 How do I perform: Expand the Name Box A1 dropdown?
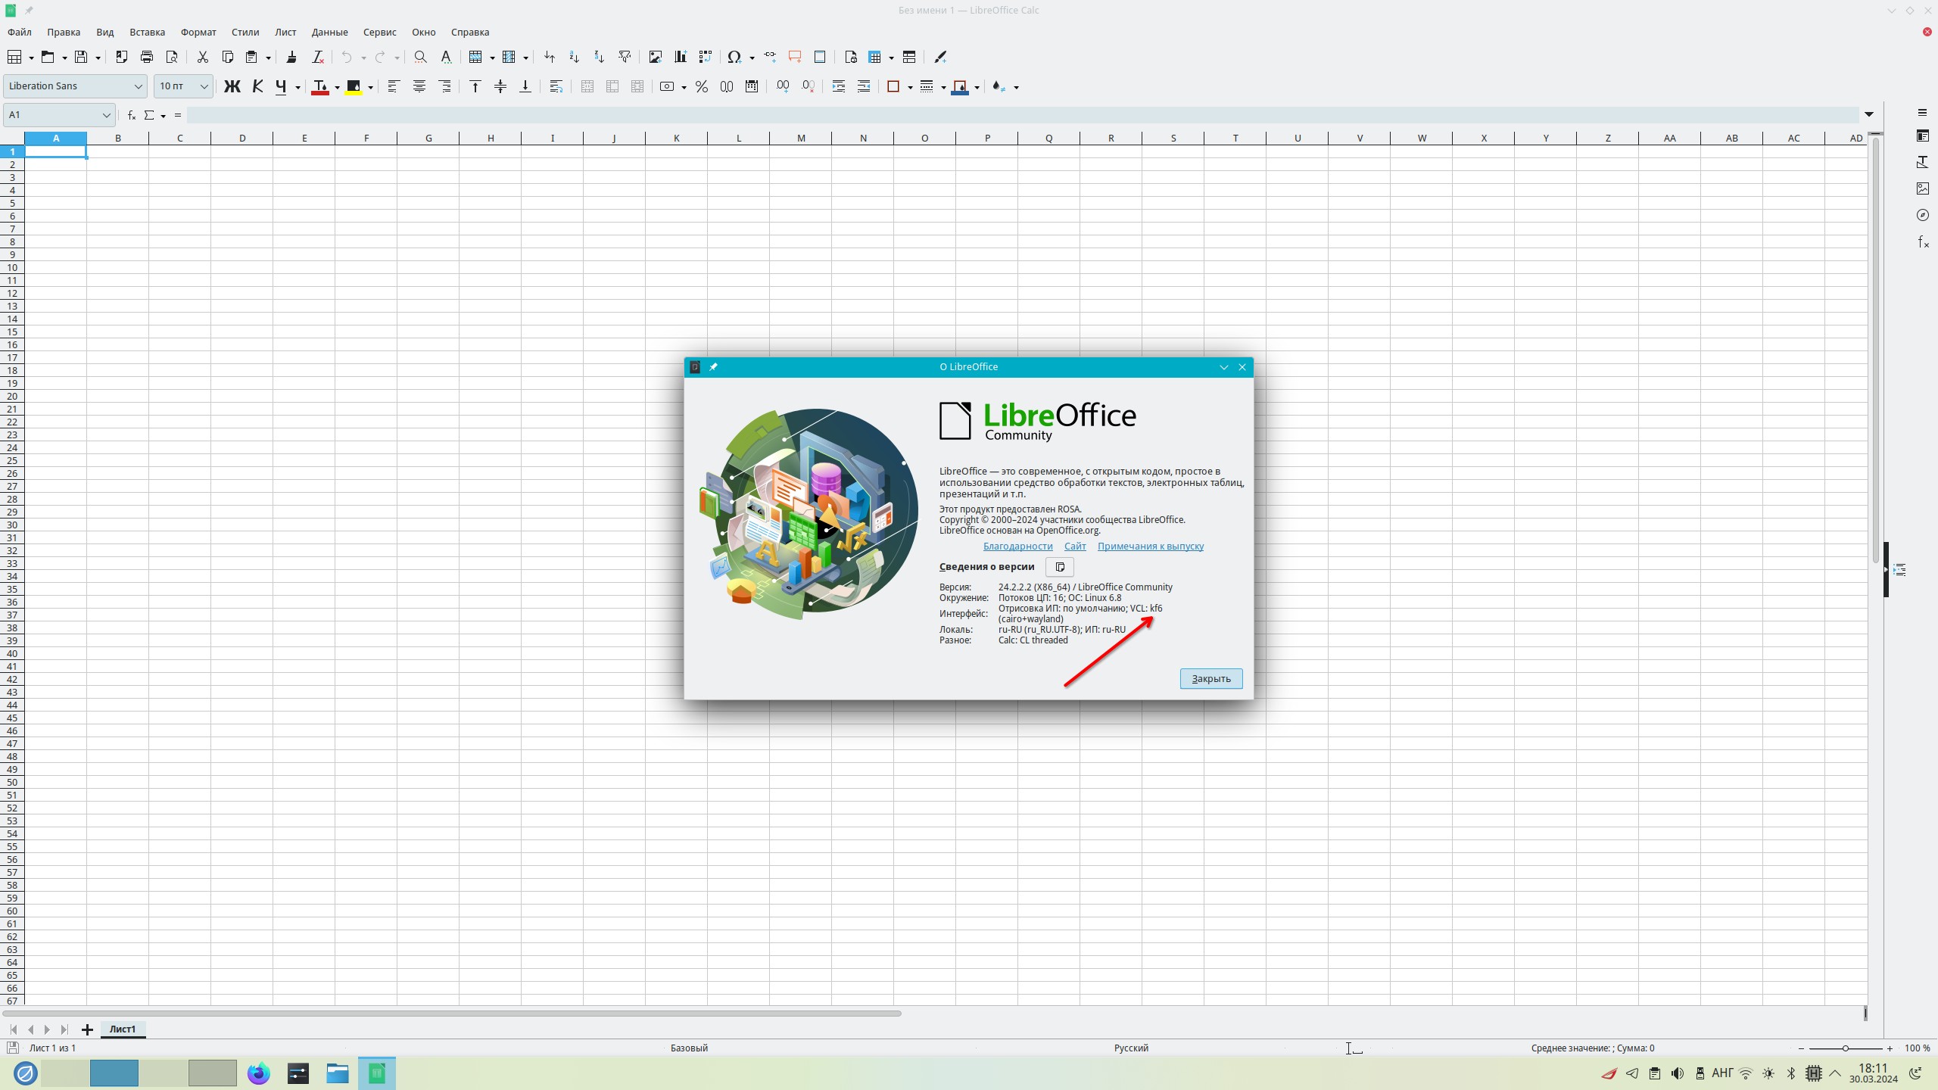106,115
